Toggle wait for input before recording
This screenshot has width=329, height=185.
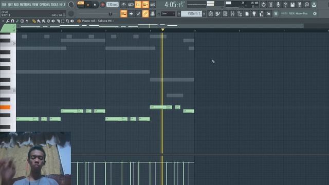pos(131,5)
